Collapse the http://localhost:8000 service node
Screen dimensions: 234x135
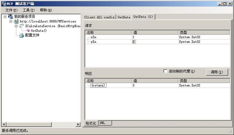[11, 21]
